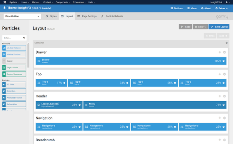This screenshot has height=144, width=233.
Task: Click the particles list scrollbar
Action: tap(28, 56)
